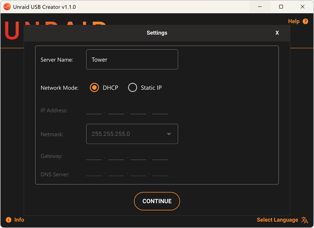Close the Settings dialog with X
Image resolution: width=314 pixels, height=228 pixels.
click(277, 33)
